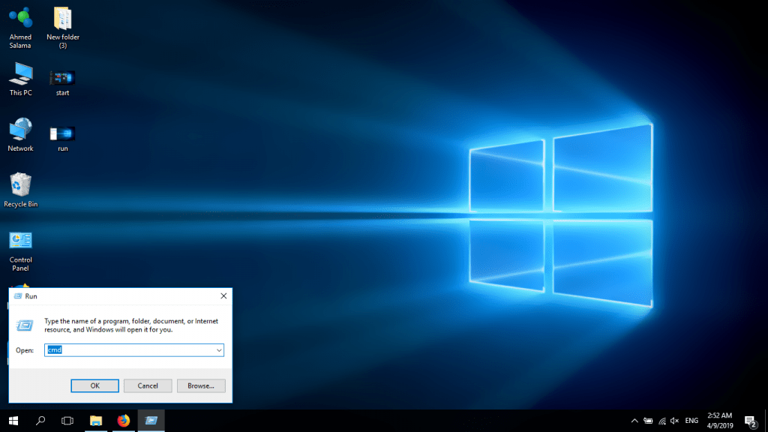This screenshot has width=768, height=432.
Task: Select the Network desktop icon
Action: coord(20,135)
